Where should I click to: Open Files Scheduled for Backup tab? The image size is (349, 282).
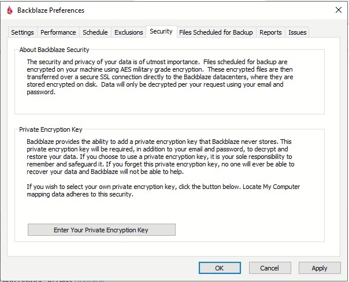pos(216,32)
